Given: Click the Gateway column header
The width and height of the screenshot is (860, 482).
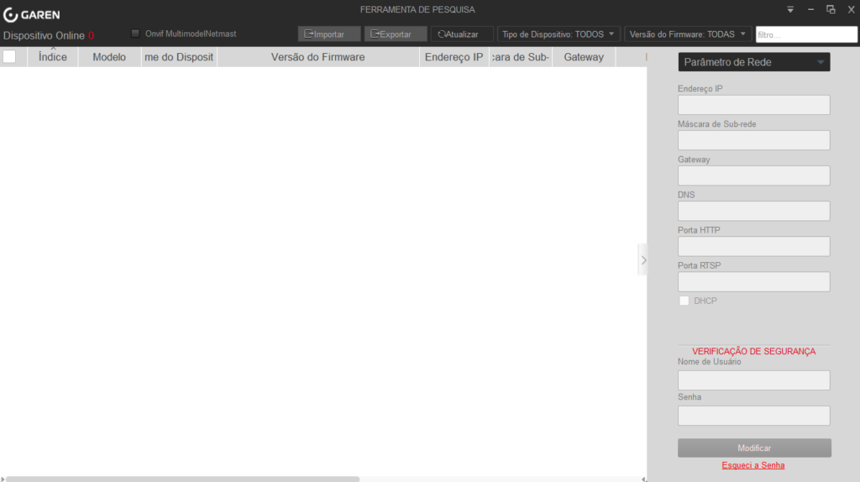Looking at the screenshot, I should tap(584, 57).
